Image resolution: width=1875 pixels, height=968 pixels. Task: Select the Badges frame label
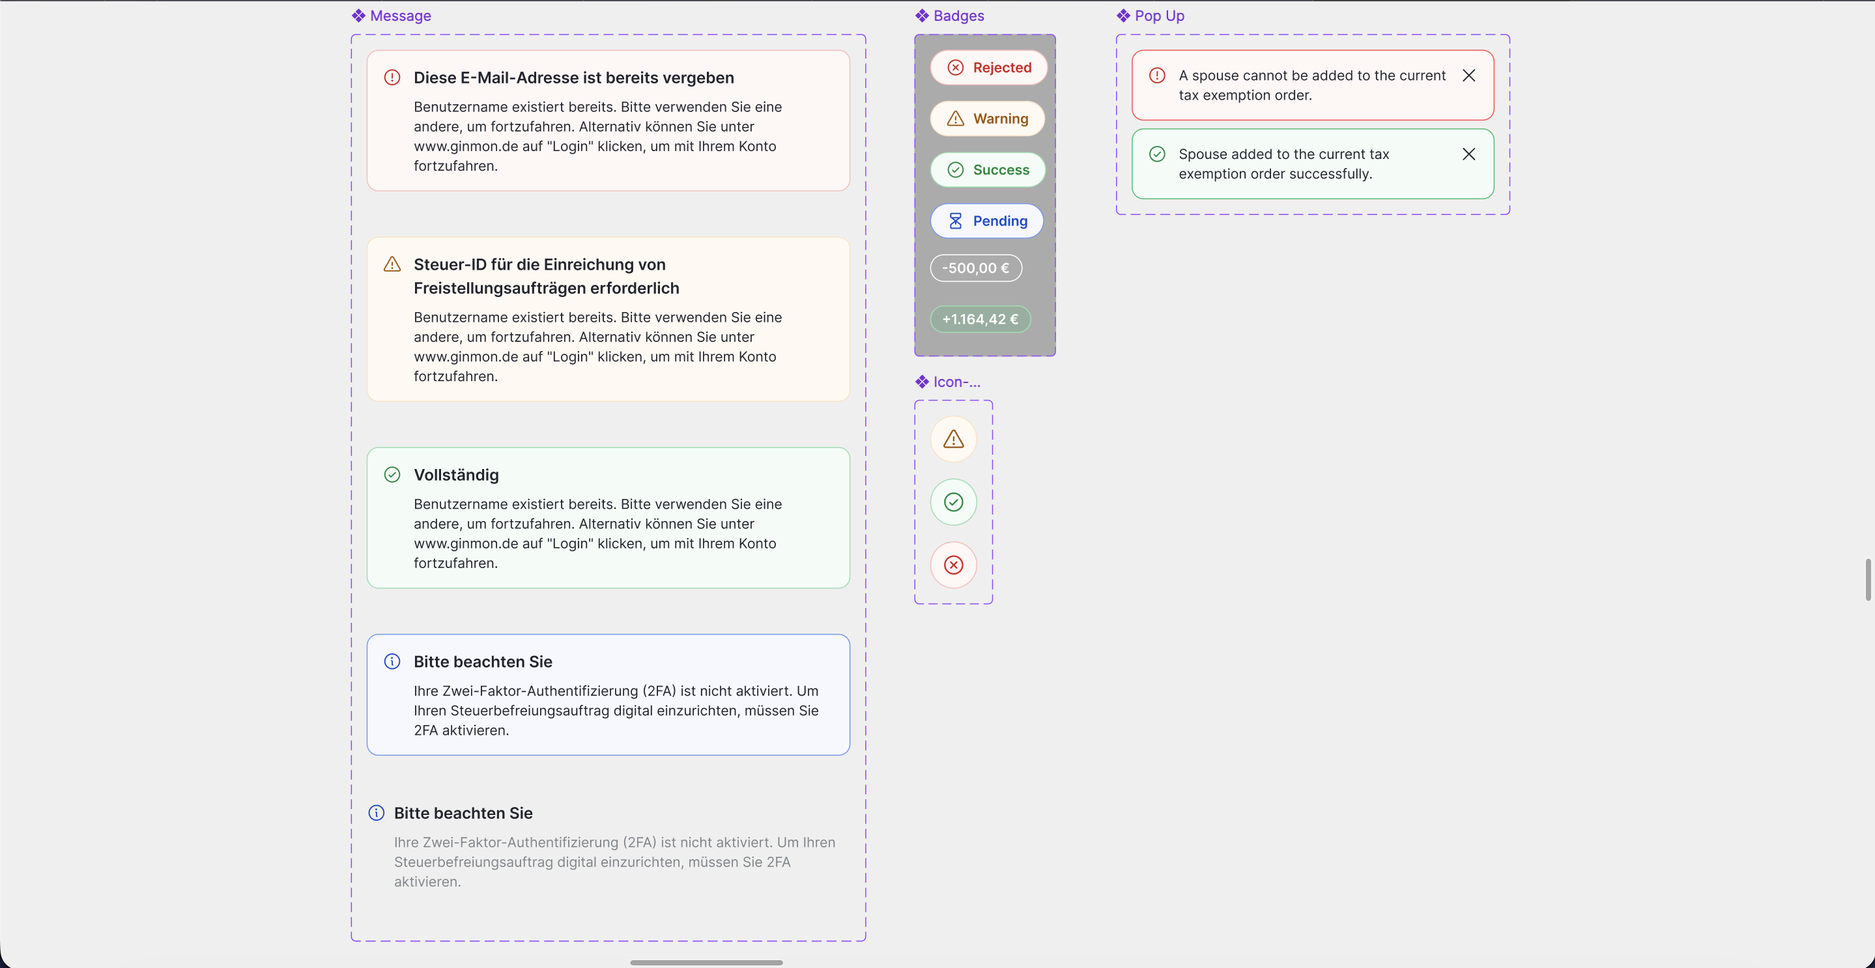point(958,15)
